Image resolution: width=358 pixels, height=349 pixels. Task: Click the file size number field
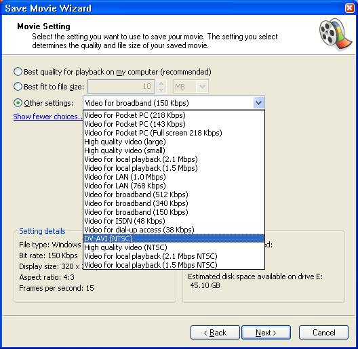[x=121, y=87]
